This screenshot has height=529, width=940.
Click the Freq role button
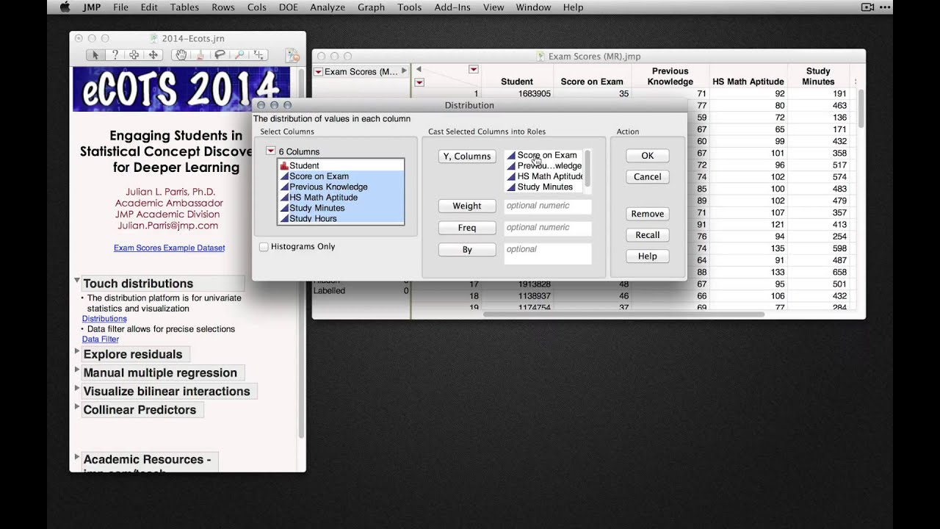click(x=467, y=228)
